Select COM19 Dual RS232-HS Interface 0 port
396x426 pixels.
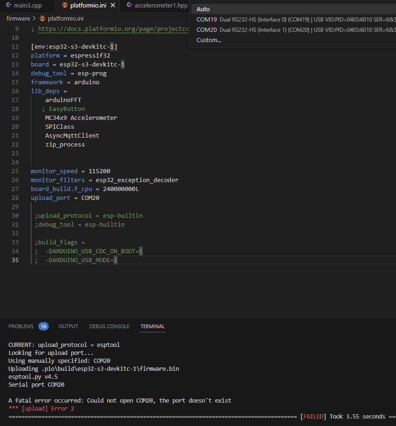pos(293,20)
